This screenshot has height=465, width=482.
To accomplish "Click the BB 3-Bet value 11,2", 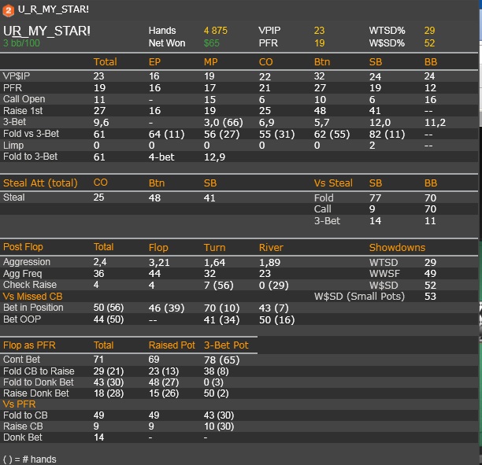I will tap(435, 122).
